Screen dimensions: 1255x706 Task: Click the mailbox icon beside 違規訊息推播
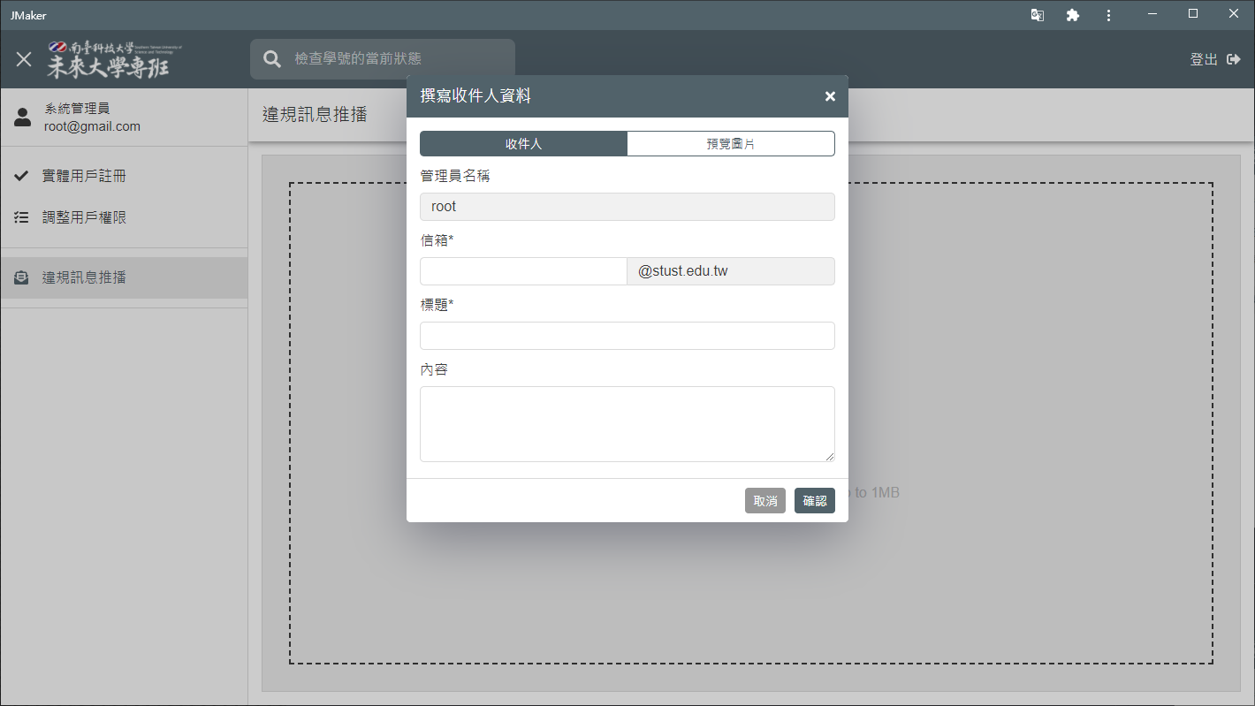click(x=22, y=277)
